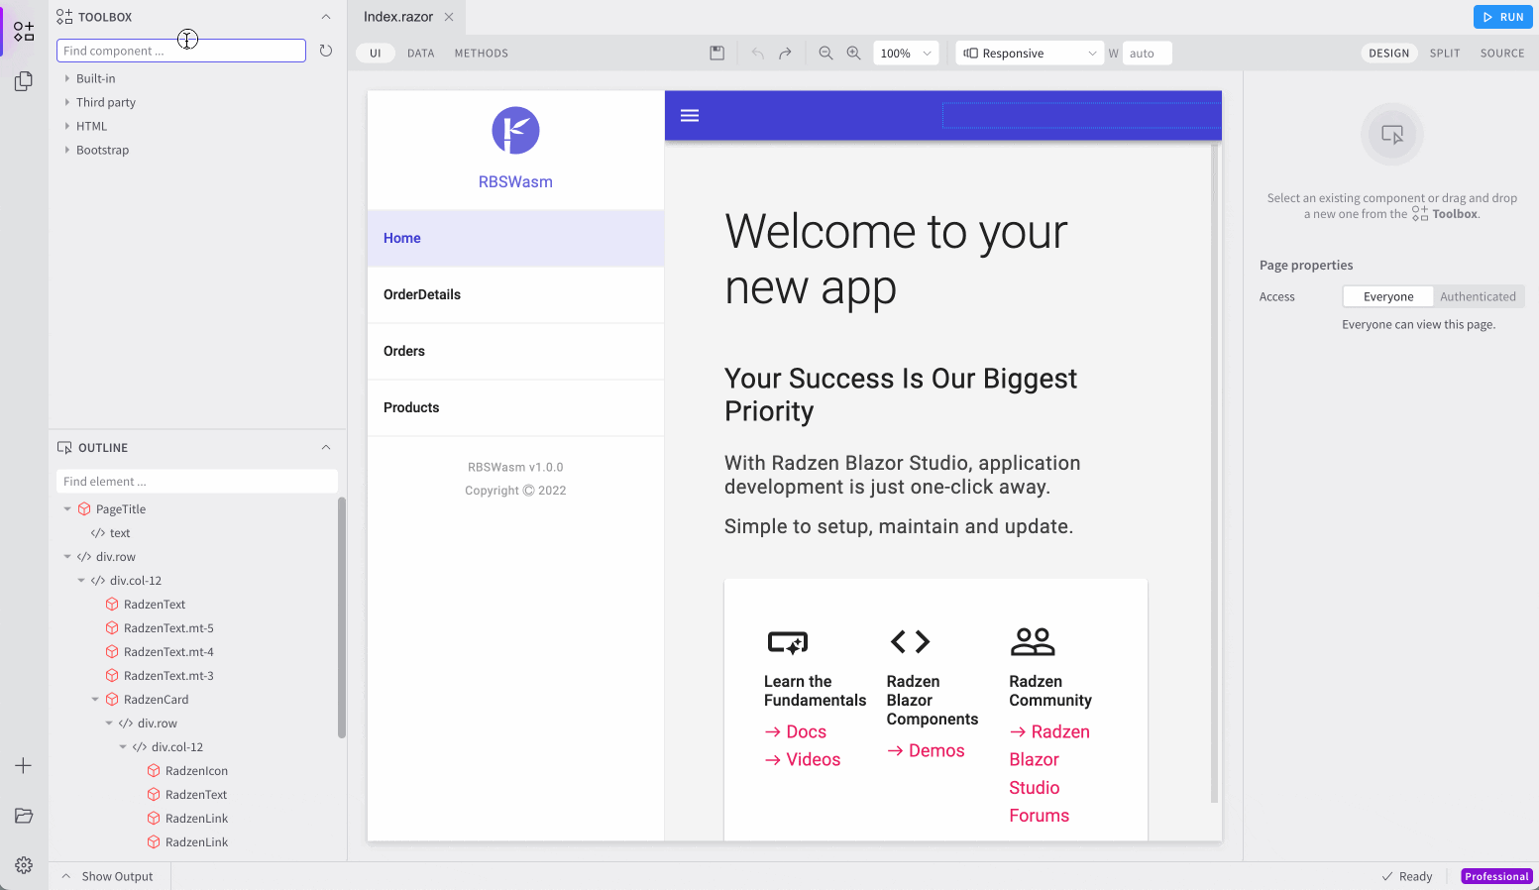Screen dimensions: 1539x890
Task: Select RadzenText.mt-4 in the outline
Action: (x=168, y=652)
